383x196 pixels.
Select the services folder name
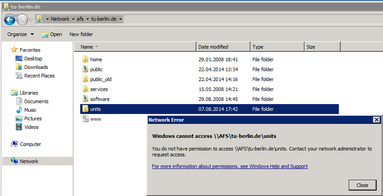coord(99,89)
